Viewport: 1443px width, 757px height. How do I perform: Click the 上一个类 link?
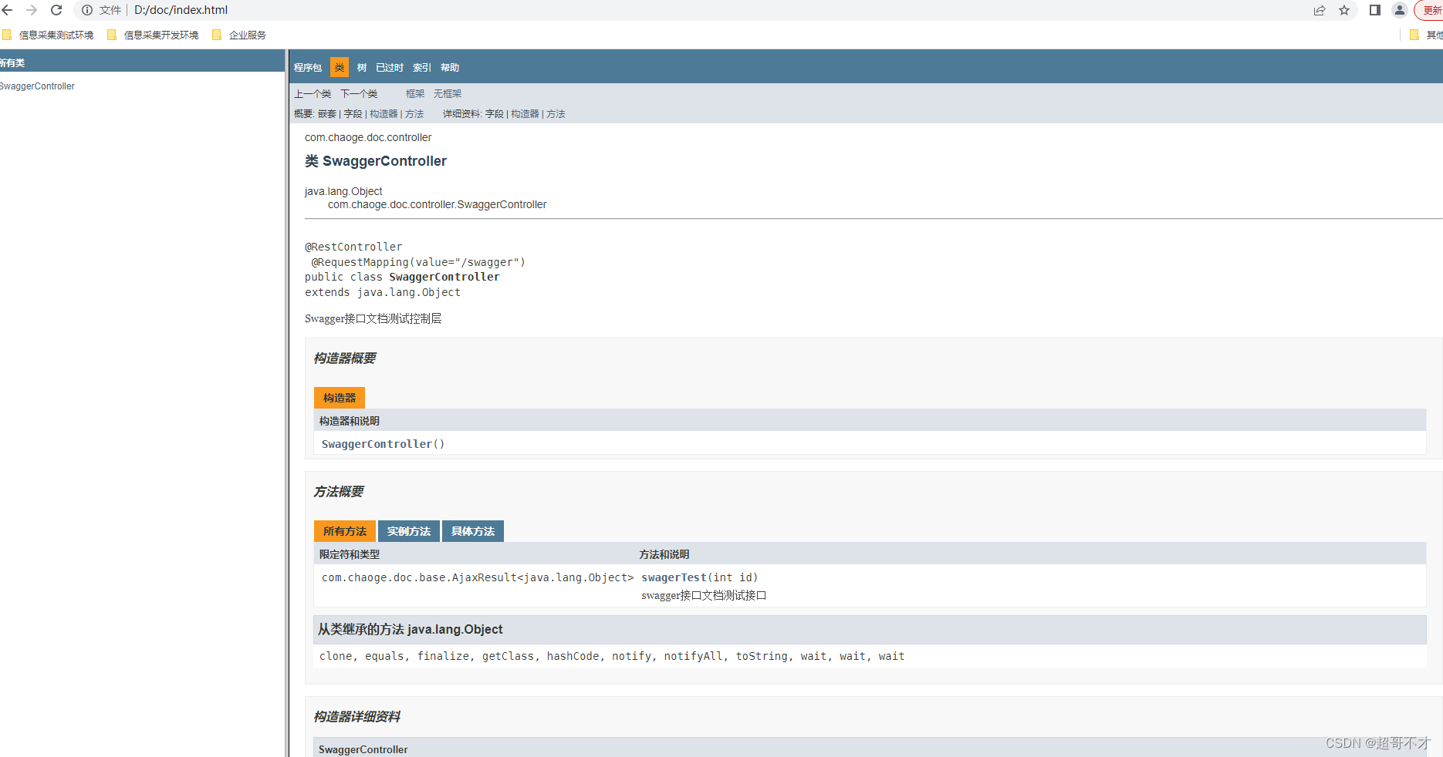pyautogui.click(x=313, y=93)
